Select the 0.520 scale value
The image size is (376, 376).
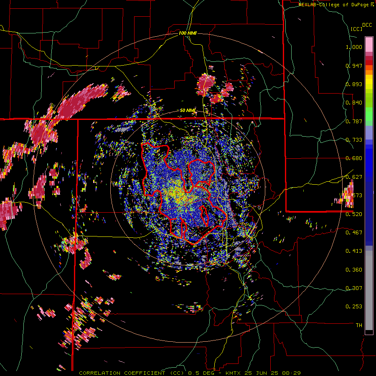pyautogui.click(x=354, y=214)
